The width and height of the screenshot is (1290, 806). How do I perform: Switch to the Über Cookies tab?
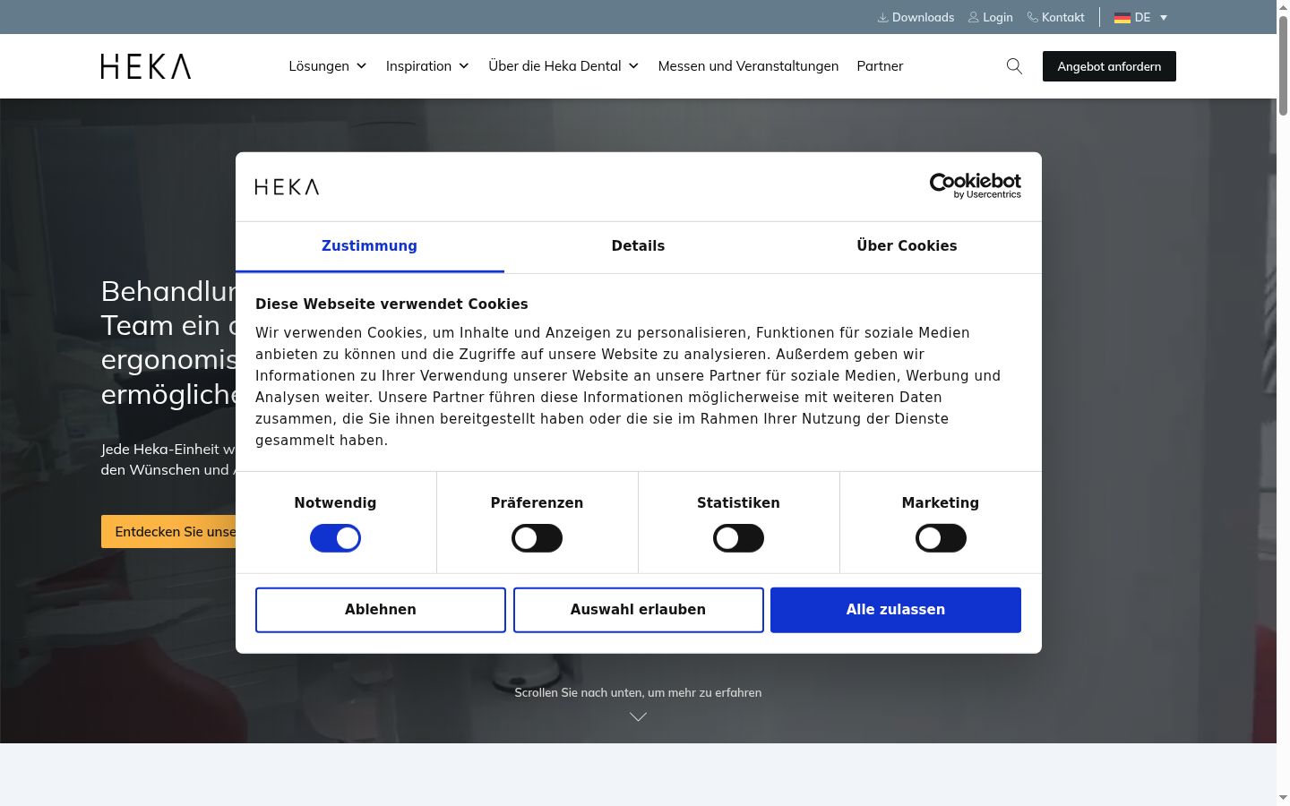[907, 246]
